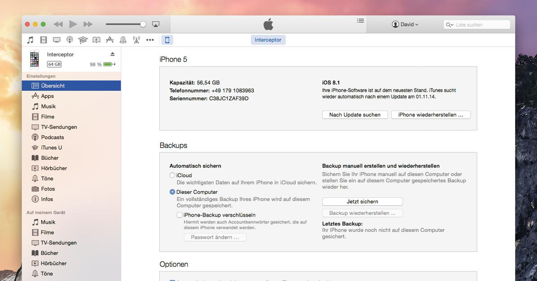The height and width of the screenshot is (281, 537).
Task: Open the Internet Radio antenna icon
Action: (136, 40)
